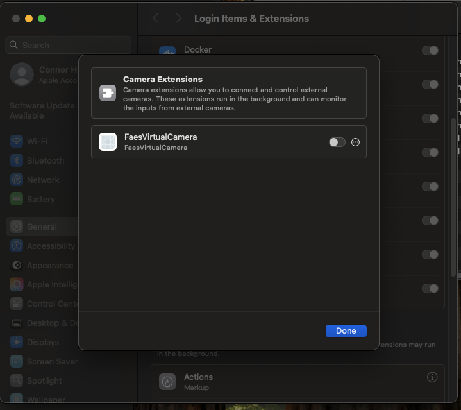The height and width of the screenshot is (410, 461).
Task: Click the Appearance sidebar icon
Action: [17, 265]
